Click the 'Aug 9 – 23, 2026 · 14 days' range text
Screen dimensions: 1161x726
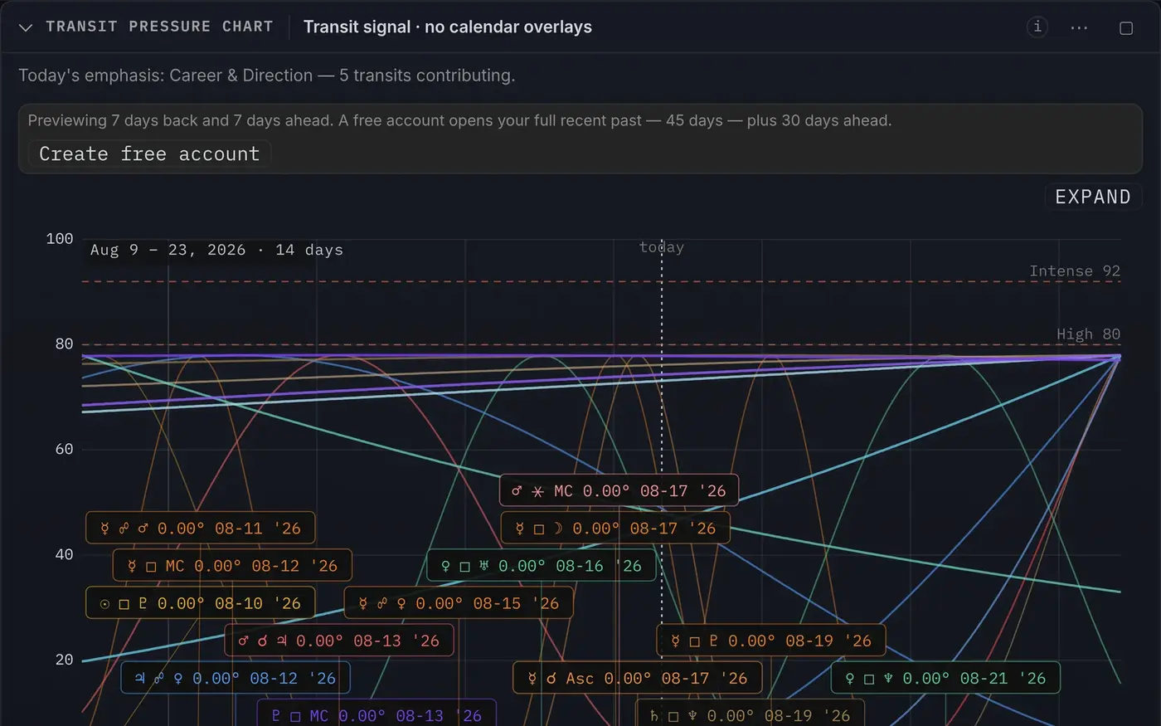216,250
